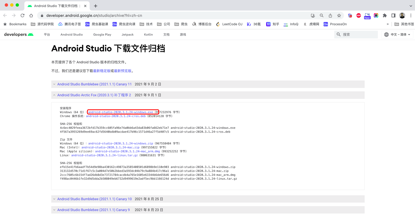Expand the Bumblebee Canary 11 section

click(208, 84)
